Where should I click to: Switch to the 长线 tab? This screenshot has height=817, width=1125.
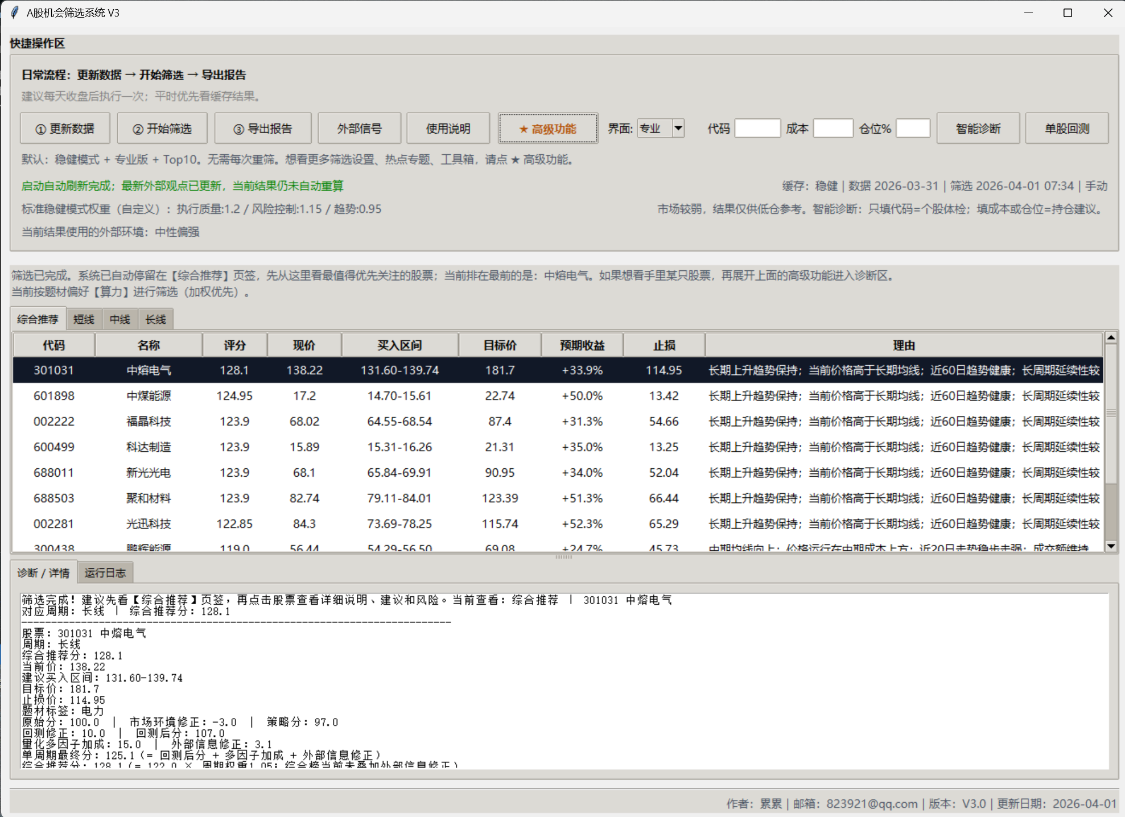(x=155, y=319)
